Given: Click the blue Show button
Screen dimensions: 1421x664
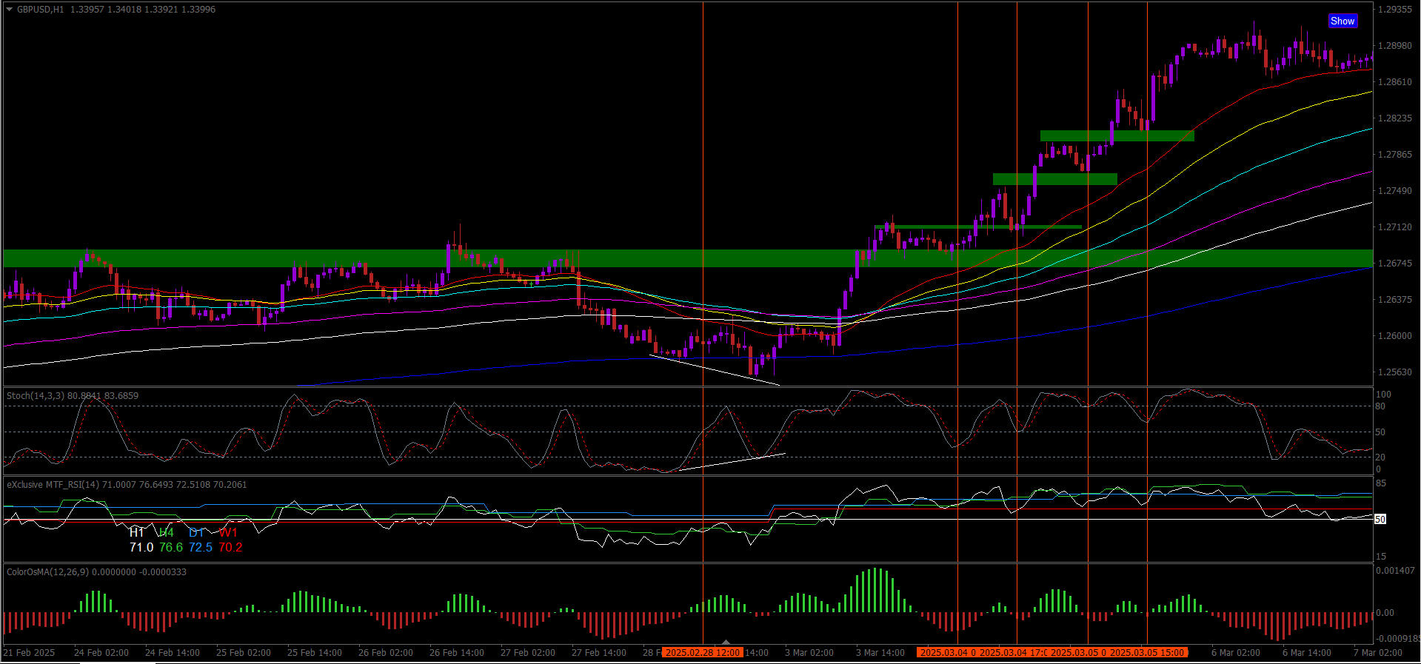Looking at the screenshot, I should tap(1342, 21).
